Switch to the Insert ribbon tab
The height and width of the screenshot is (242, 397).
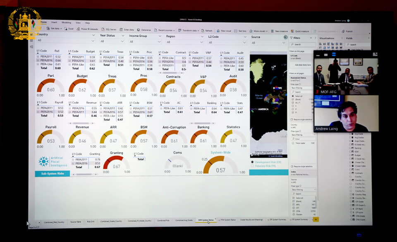point(54,22)
